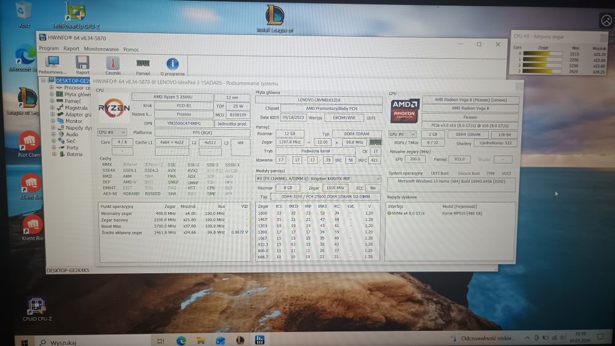Click the DDR4-3200 / PC4-25600 type field
615x346 pixels.
[325, 197]
